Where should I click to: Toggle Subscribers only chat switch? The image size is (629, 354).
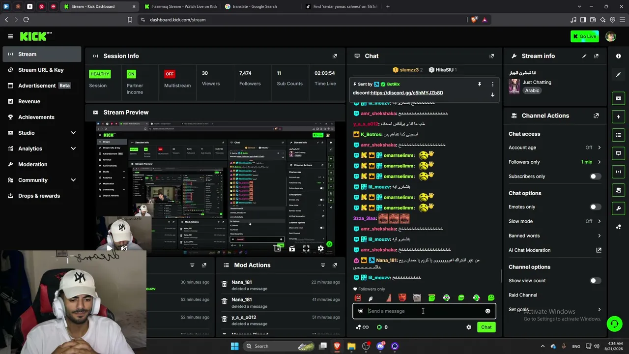(595, 177)
